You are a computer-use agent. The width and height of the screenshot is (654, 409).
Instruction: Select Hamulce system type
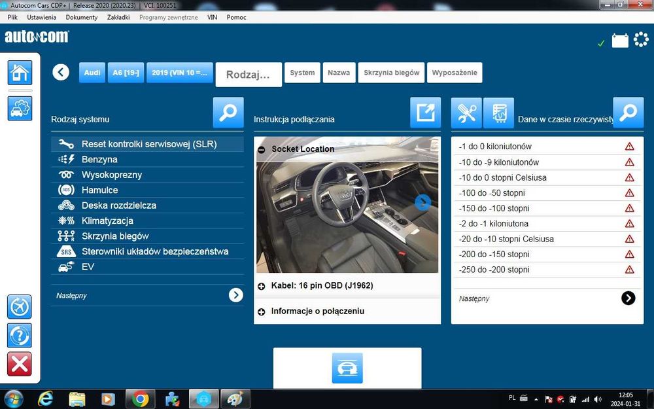[x=147, y=190]
